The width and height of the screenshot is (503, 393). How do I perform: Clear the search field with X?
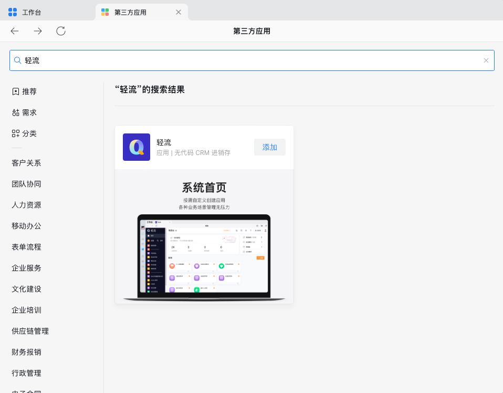tap(486, 60)
